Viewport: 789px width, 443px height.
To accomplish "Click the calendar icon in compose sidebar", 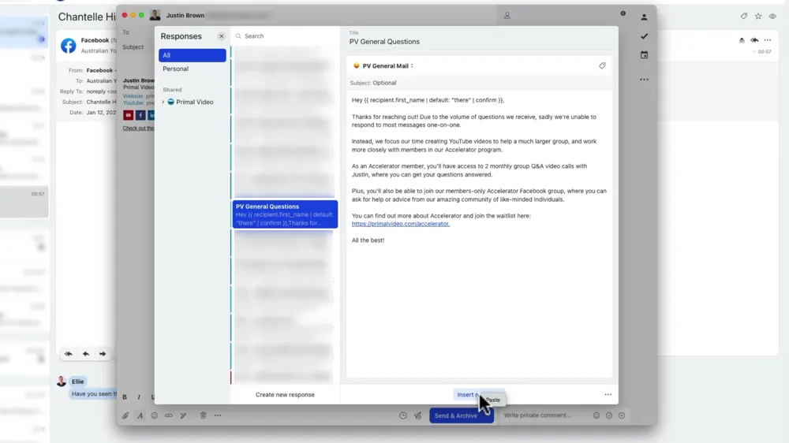I will click(x=644, y=55).
